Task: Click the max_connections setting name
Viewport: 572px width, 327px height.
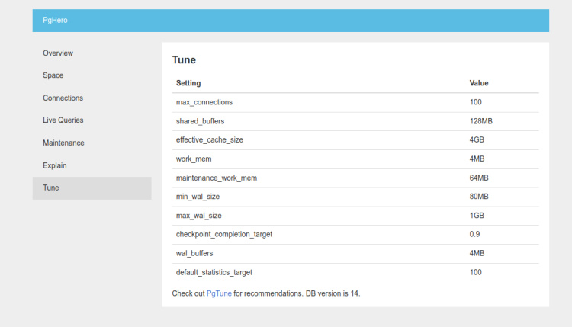Action: (204, 102)
